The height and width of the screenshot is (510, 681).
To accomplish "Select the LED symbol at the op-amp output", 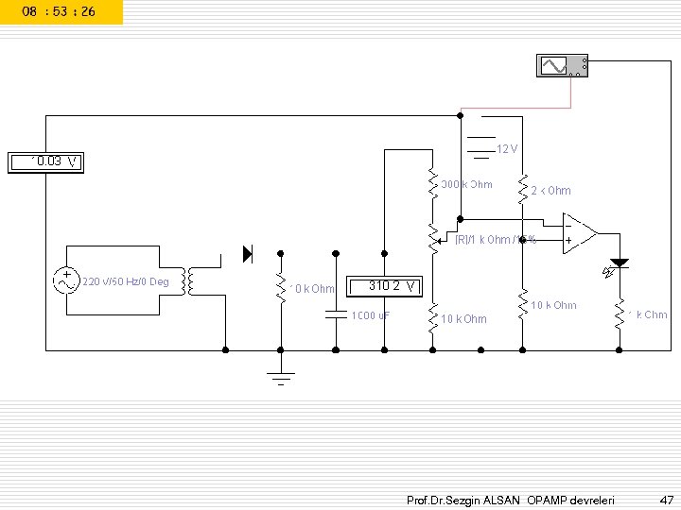I will (619, 265).
